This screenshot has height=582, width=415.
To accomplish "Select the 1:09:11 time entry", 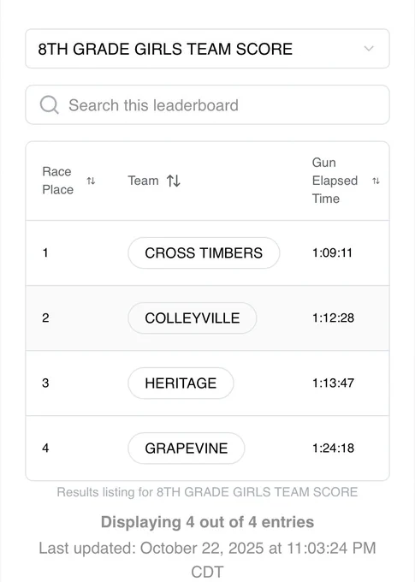I will point(332,253).
